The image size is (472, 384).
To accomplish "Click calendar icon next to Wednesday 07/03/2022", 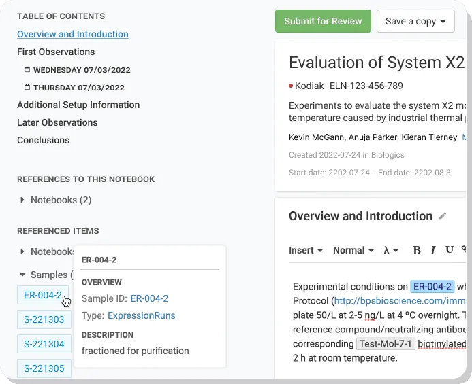I will [27, 70].
